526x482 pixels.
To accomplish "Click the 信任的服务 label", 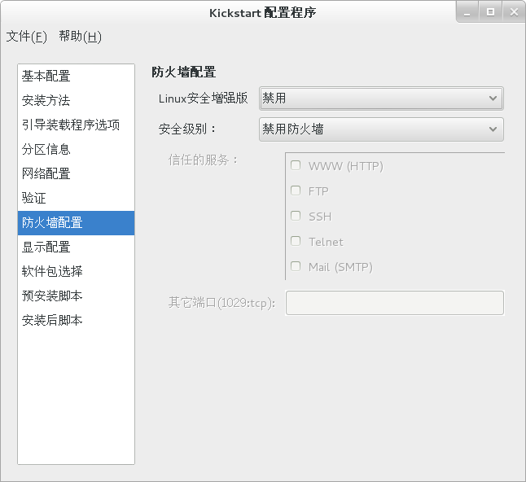I will (203, 160).
